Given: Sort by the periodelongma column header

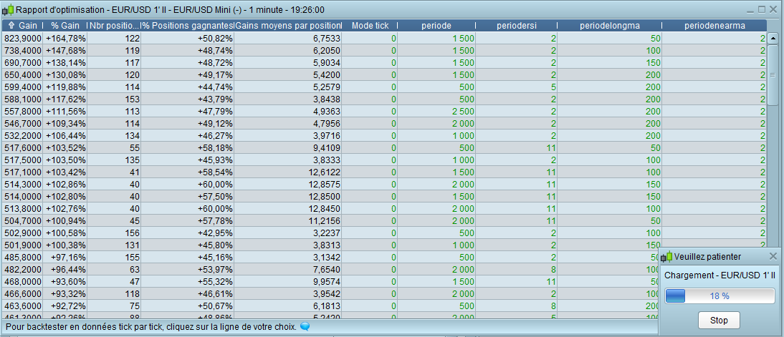Looking at the screenshot, I should click(609, 26).
